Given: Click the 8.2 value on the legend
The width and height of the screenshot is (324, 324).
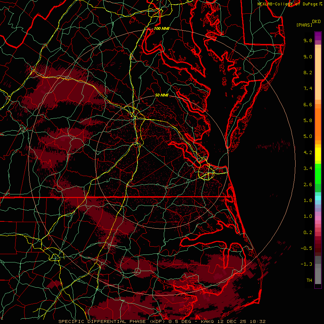Looking at the screenshot, I should tap(308, 72).
